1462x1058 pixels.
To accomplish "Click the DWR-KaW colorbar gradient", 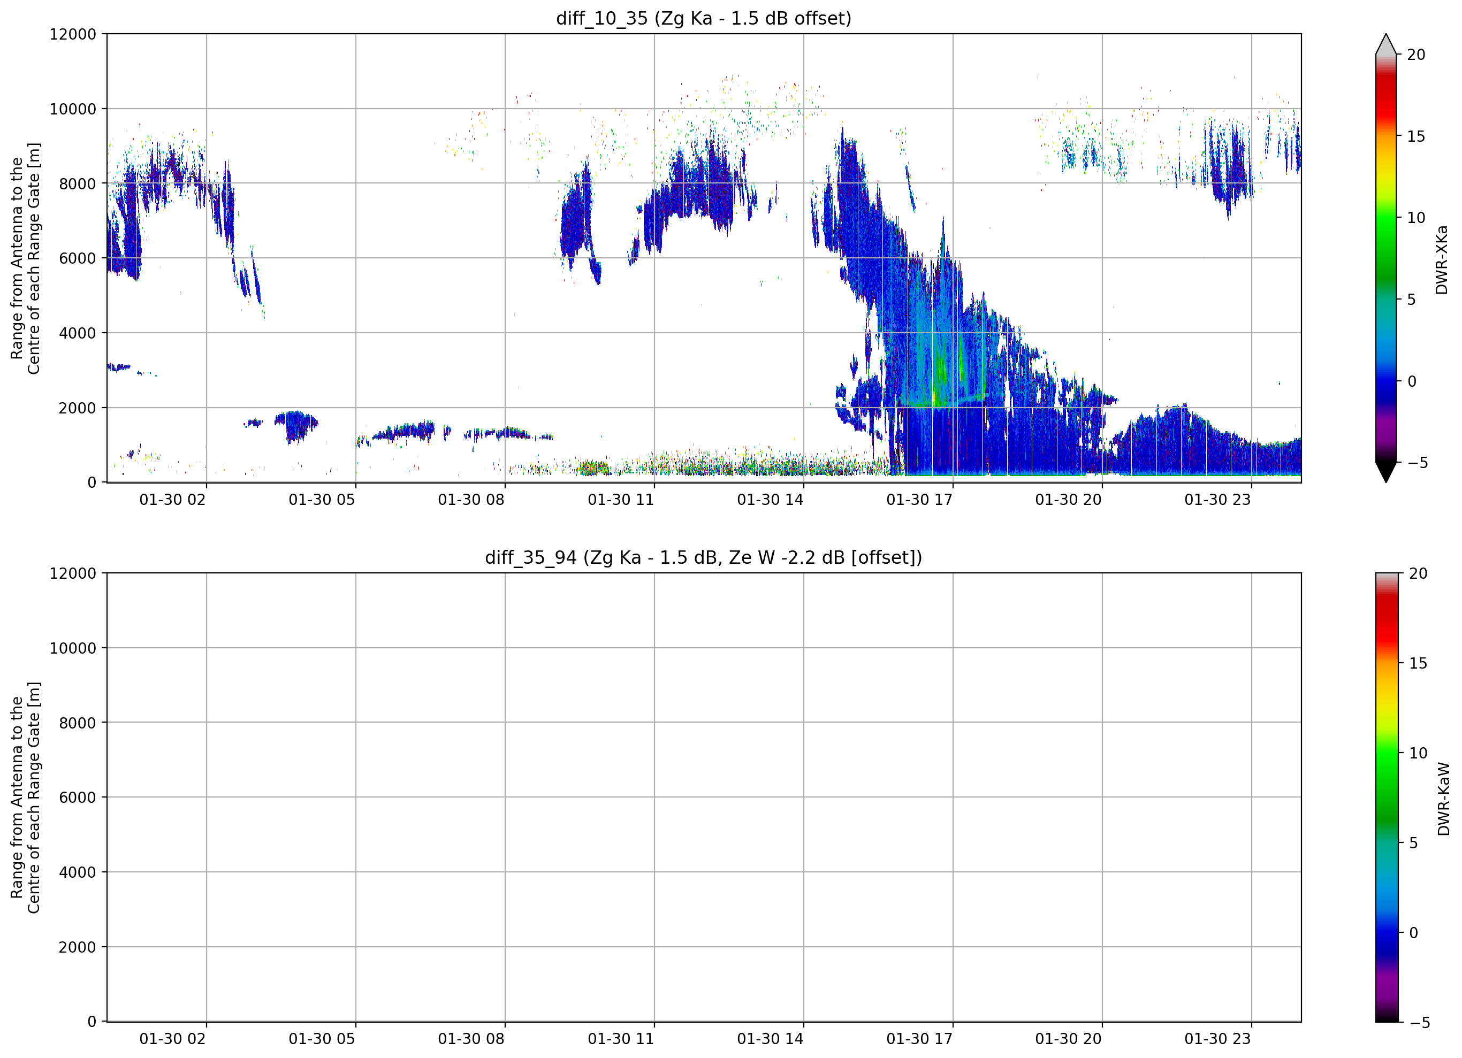I will tap(1387, 797).
